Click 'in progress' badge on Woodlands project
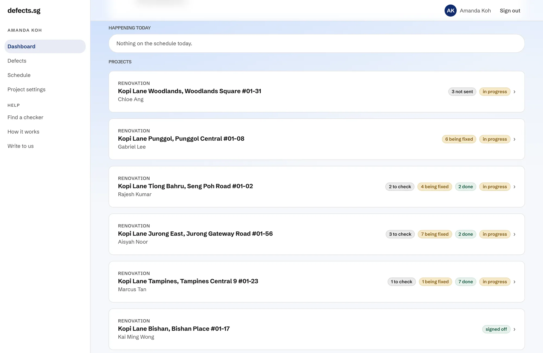Viewport: 543px width, 353px height. tap(495, 92)
